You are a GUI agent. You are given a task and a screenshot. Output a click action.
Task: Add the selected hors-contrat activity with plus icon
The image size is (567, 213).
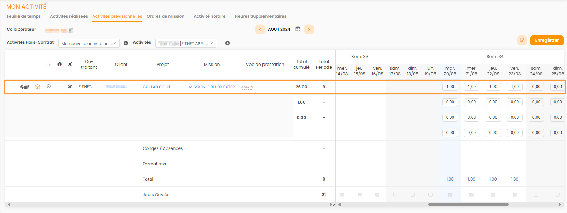click(126, 43)
